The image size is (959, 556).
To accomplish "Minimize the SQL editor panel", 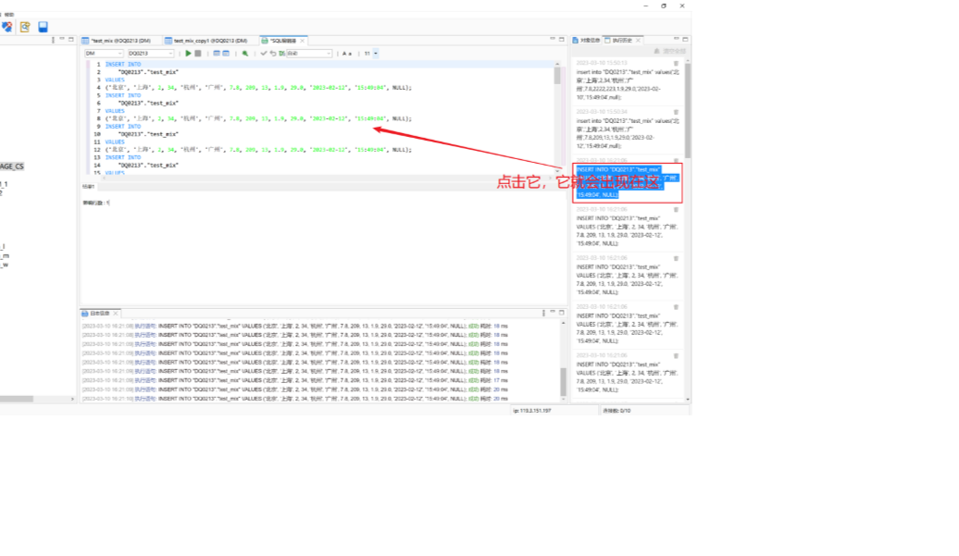I will 553,39.
